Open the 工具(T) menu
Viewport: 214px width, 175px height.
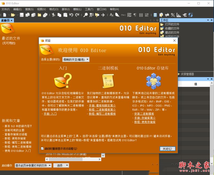click(89, 9)
